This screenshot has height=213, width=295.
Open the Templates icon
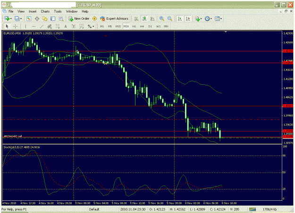pos(217,18)
